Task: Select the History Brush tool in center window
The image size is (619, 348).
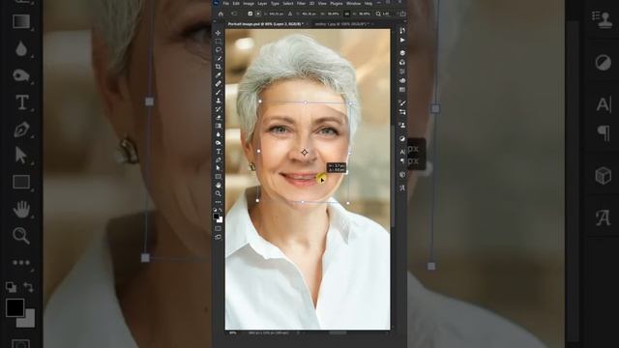Action: point(218,109)
